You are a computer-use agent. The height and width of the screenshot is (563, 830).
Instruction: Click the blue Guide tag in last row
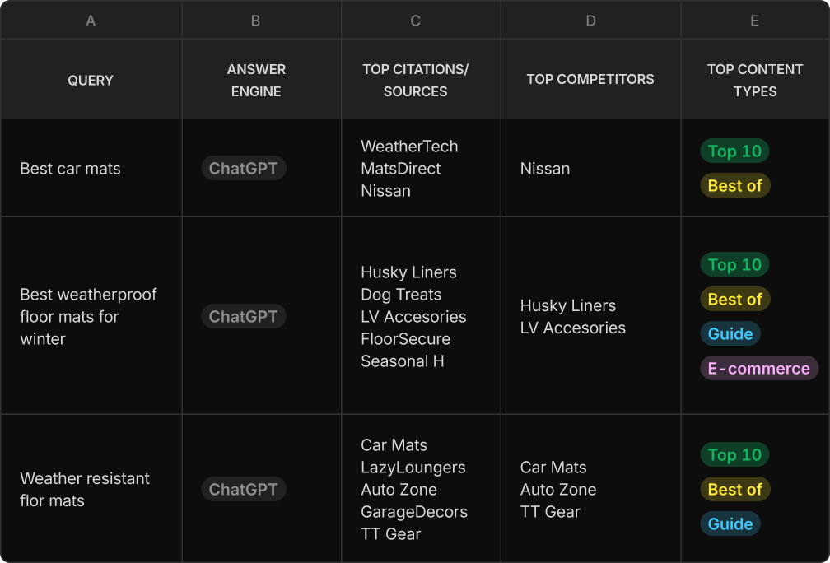(x=730, y=523)
